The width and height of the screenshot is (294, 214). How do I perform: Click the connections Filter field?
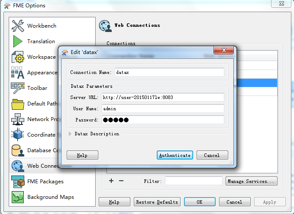194,181
